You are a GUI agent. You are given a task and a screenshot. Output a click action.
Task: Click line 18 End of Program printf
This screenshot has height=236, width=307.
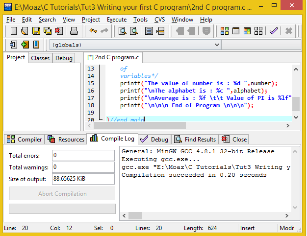coord(187,105)
